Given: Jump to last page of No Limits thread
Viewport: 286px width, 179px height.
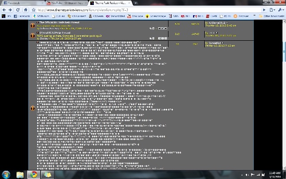Looking at the screenshot, I should click(x=166, y=28).
